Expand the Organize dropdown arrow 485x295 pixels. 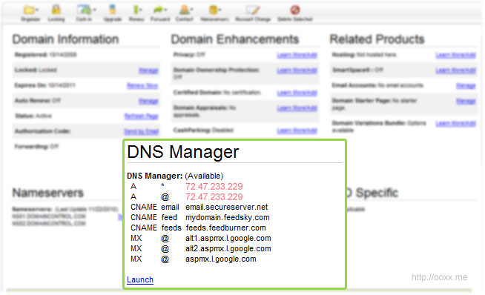click(x=37, y=10)
